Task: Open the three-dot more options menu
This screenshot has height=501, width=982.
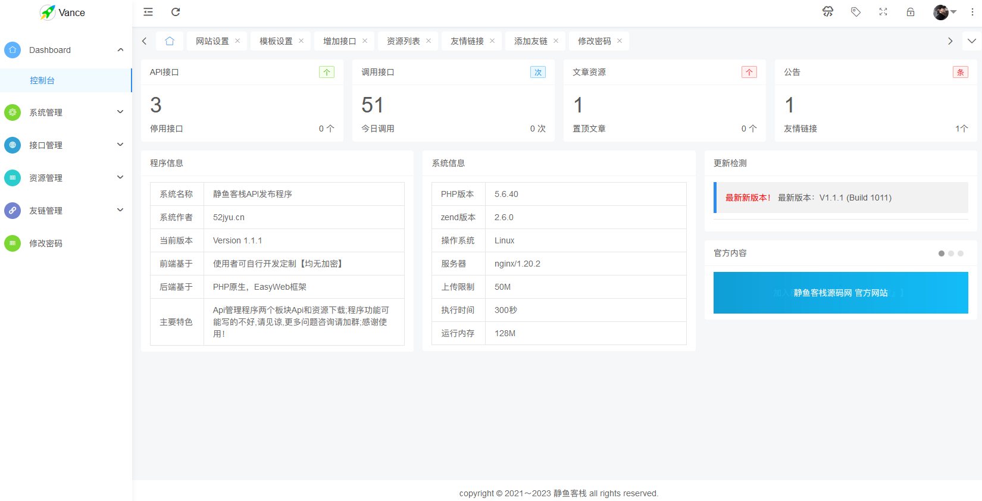Action: coord(972,12)
